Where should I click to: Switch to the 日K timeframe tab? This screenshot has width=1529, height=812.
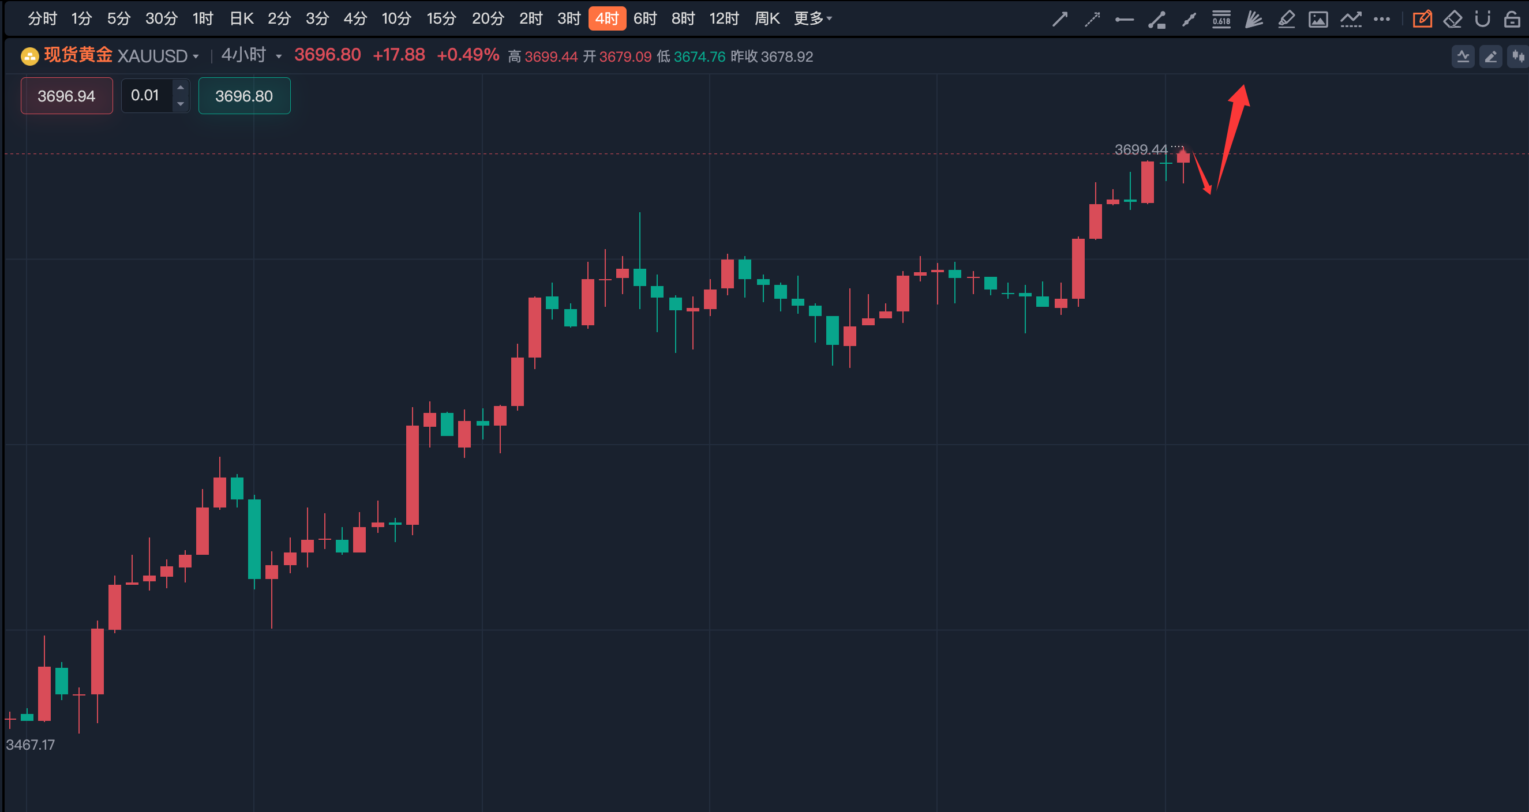pos(241,18)
